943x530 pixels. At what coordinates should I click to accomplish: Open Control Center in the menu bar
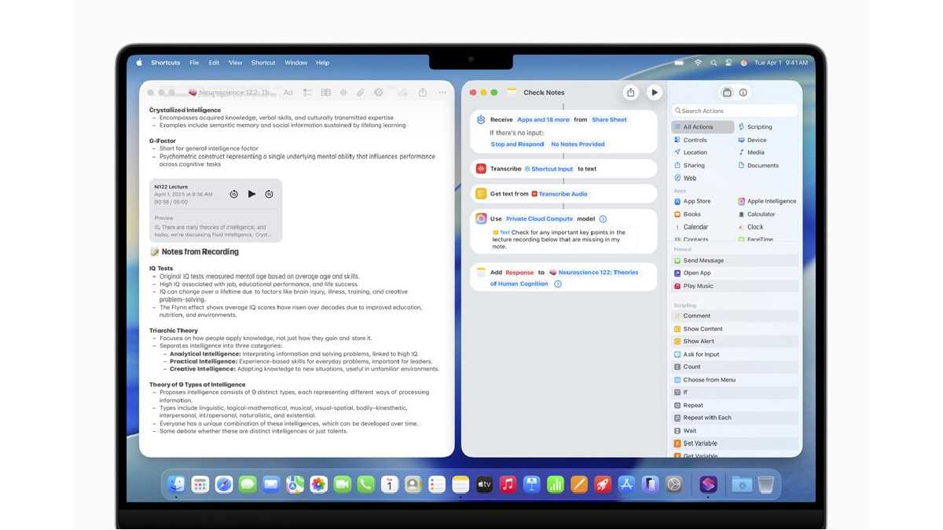pyautogui.click(x=728, y=63)
